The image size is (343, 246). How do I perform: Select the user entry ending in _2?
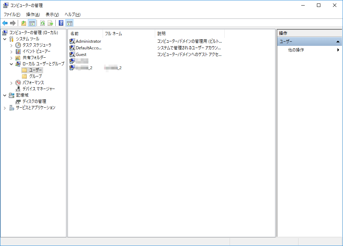pos(84,68)
